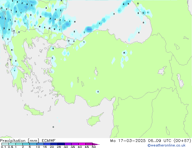Click the '10' legend scale label
This screenshot has width=192, height=148.
point(38,147)
